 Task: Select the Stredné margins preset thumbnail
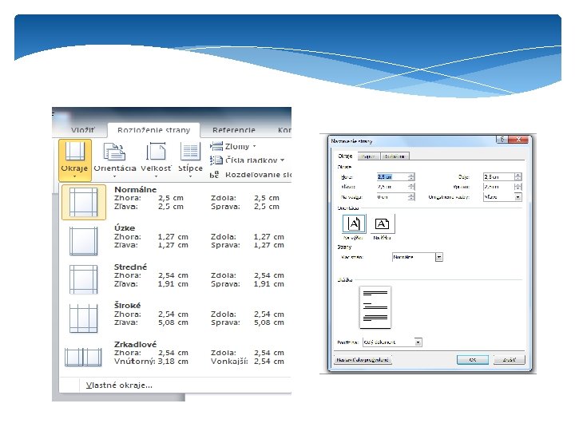[84, 279]
